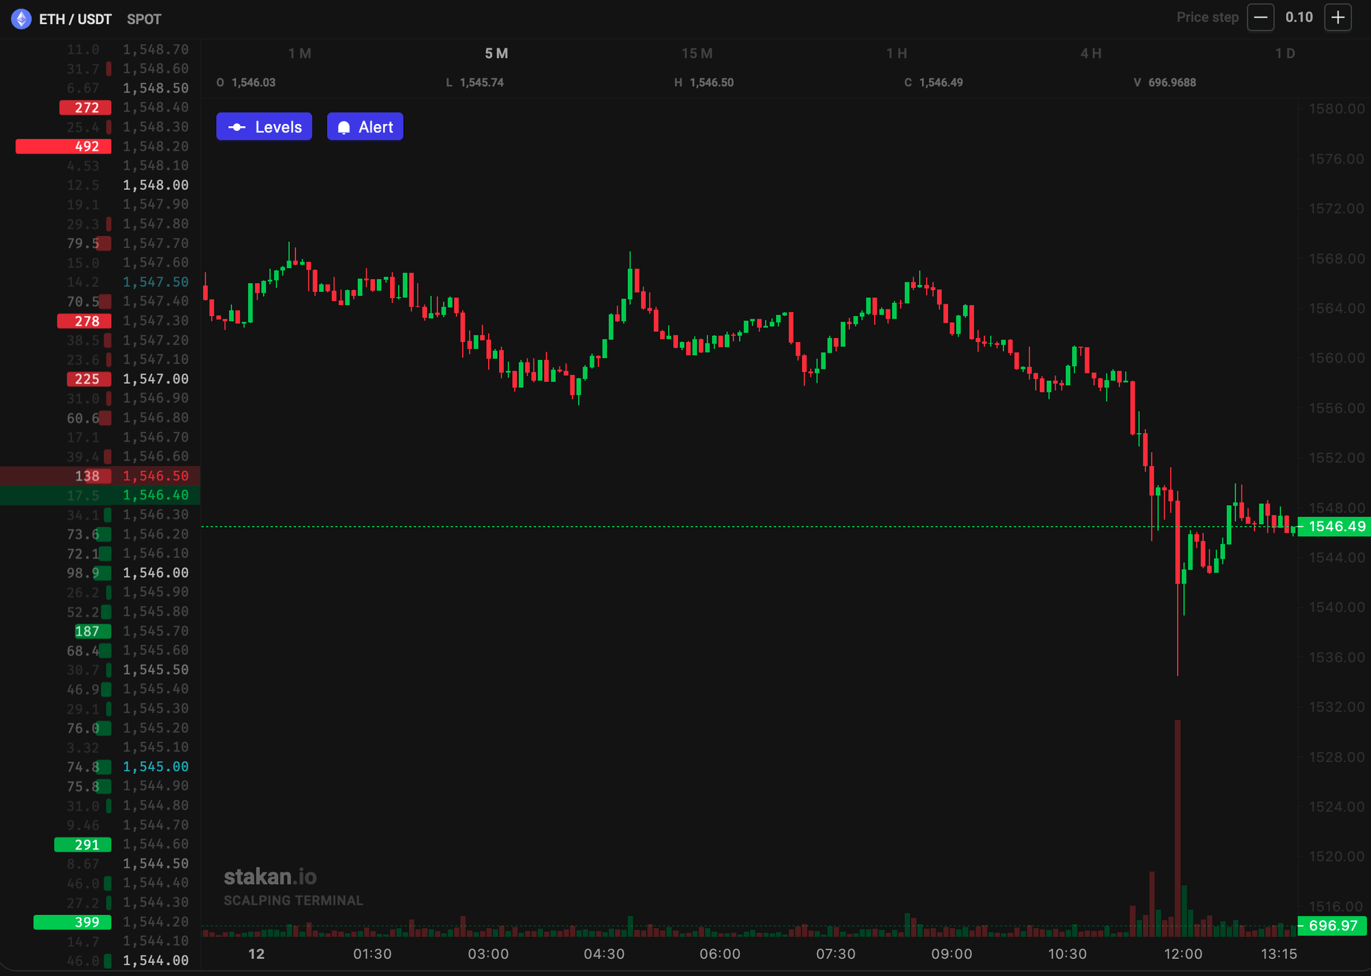
Task: Switch chart to 1 D timeframe
Action: (1285, 53)
